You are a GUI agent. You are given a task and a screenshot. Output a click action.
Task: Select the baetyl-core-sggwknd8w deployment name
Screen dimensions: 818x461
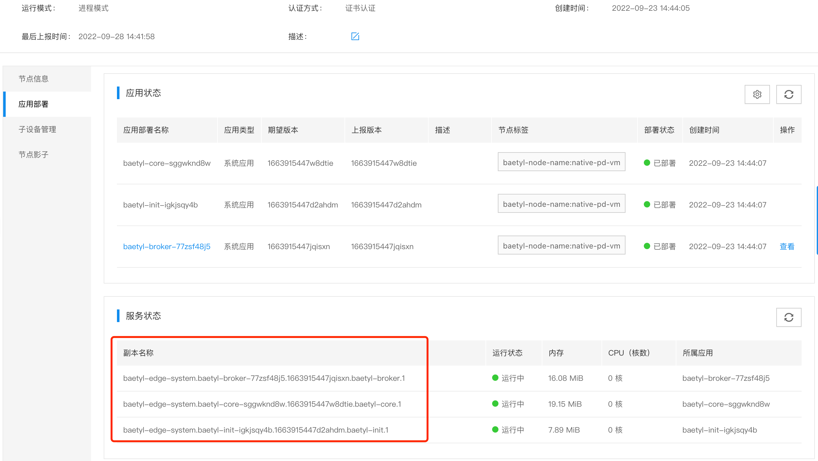pos(167,163)
